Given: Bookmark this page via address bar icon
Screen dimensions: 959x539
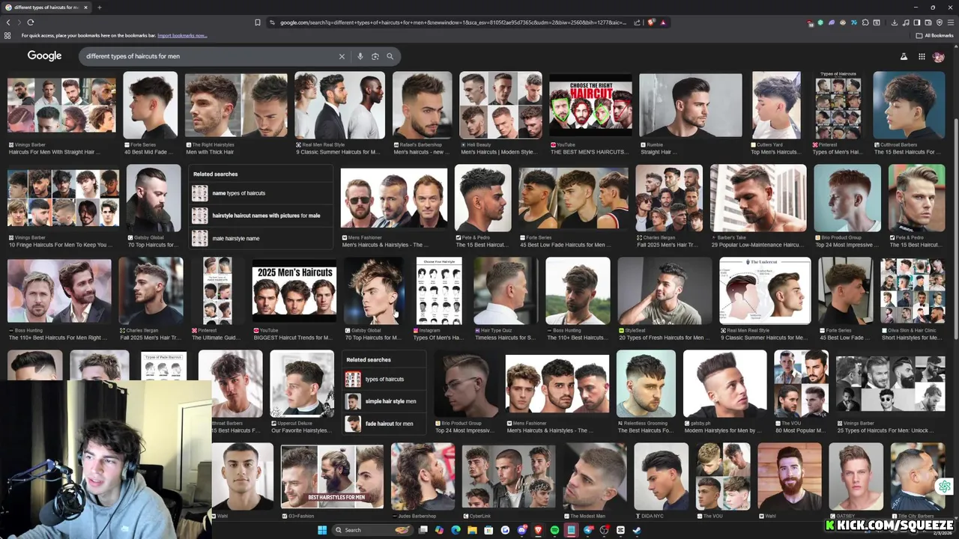Looking at the screenshot, I should (258, 22).
